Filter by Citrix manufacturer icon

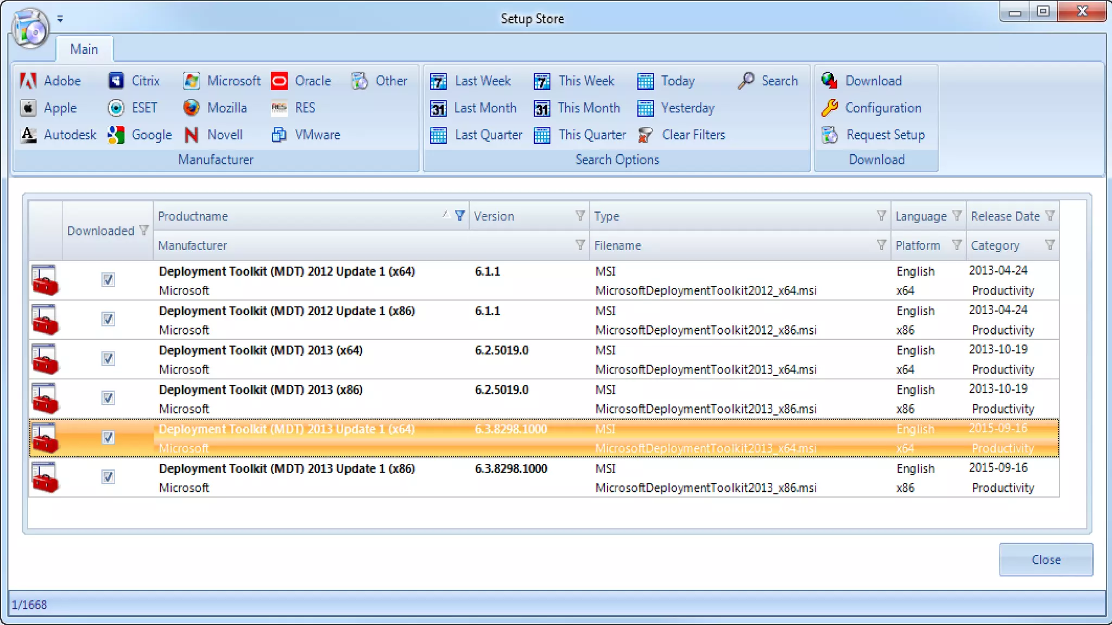(x=116, y=81)
